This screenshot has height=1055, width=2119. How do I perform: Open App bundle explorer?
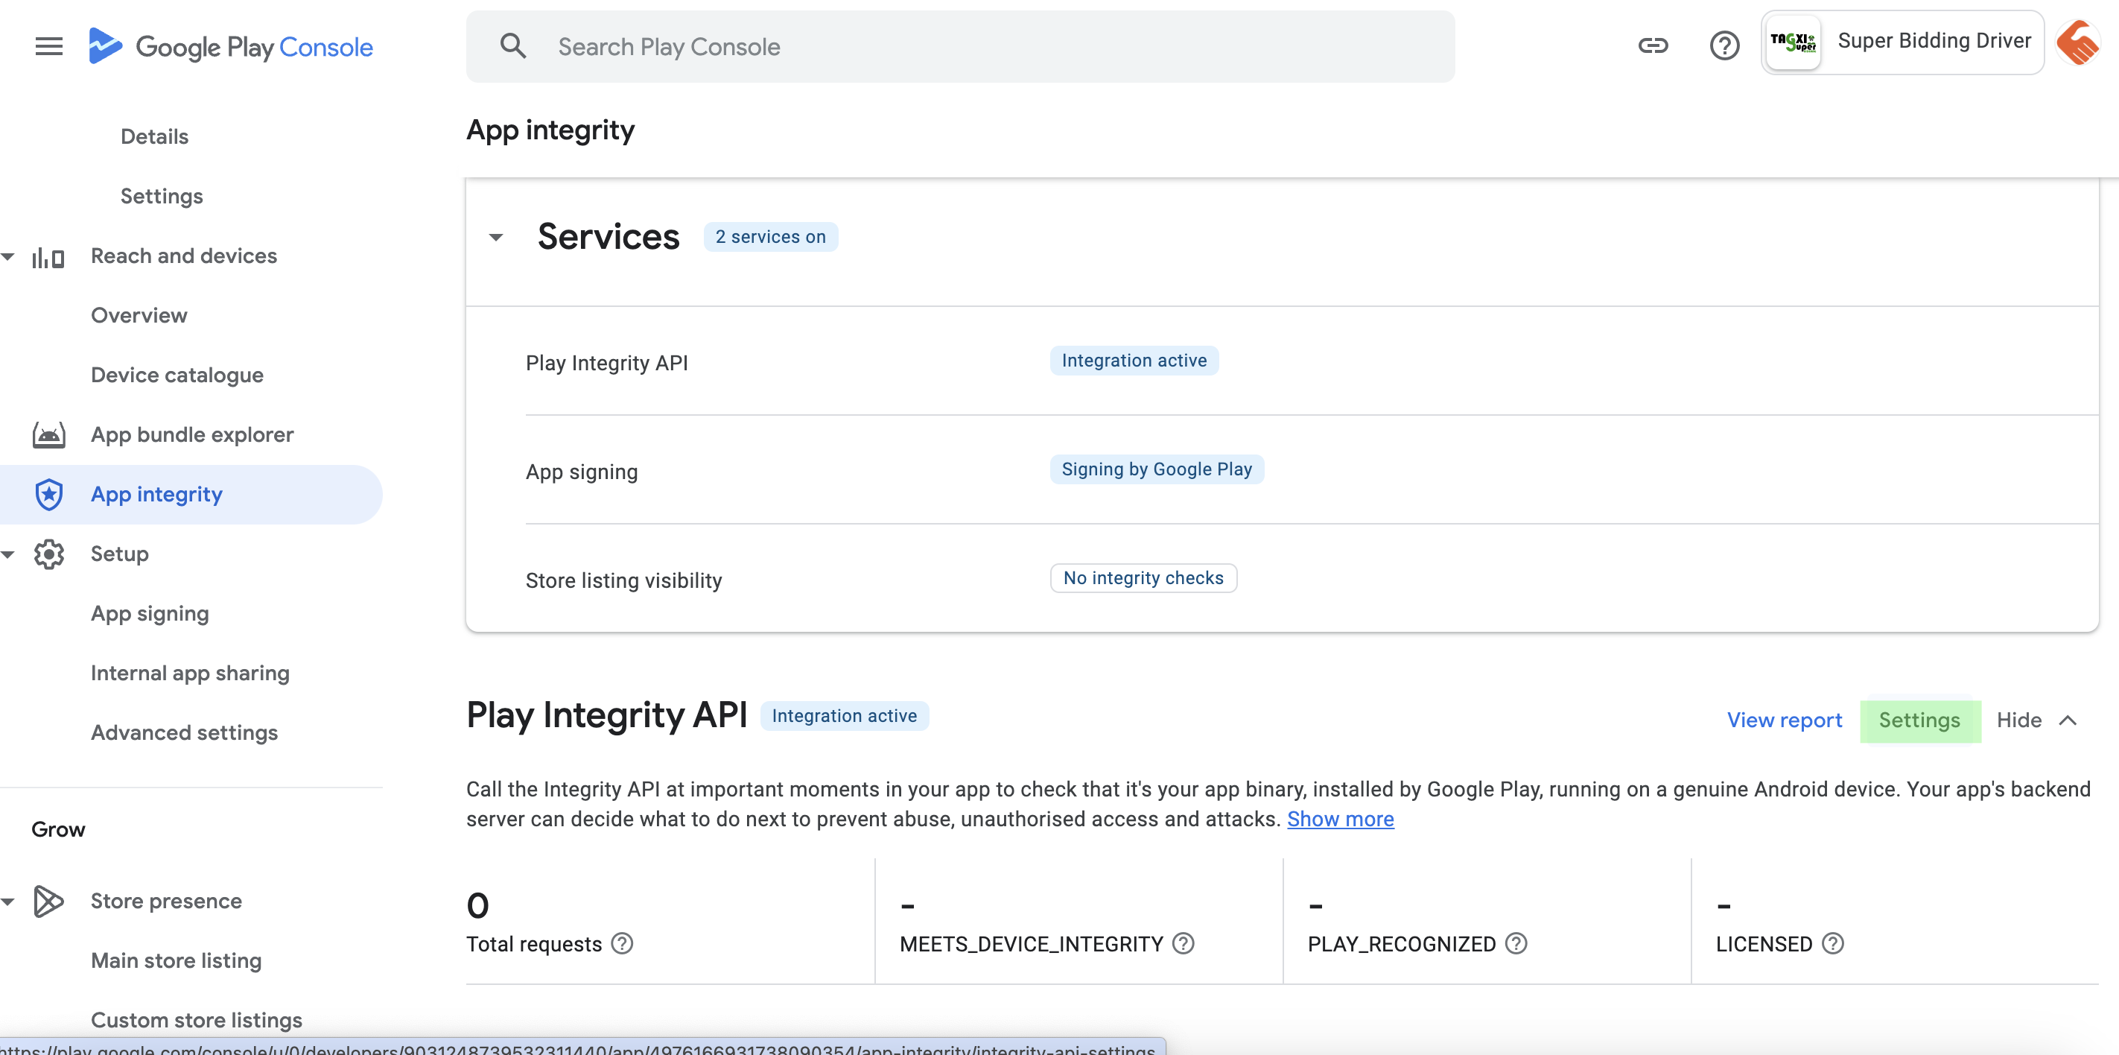[x=191, y=434]
